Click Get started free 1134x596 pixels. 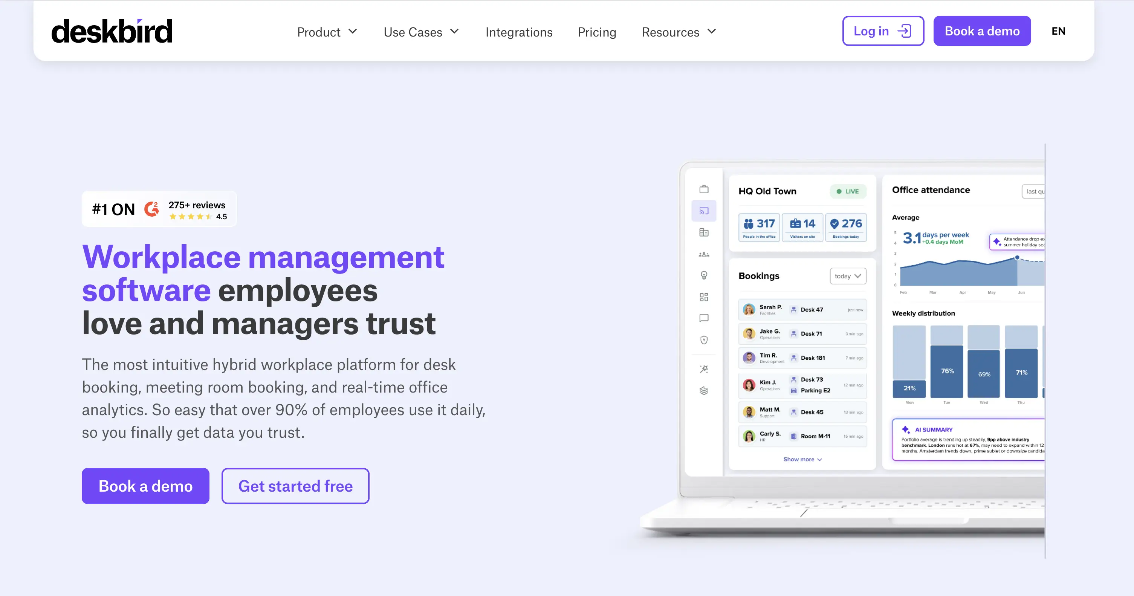(295, 486)
